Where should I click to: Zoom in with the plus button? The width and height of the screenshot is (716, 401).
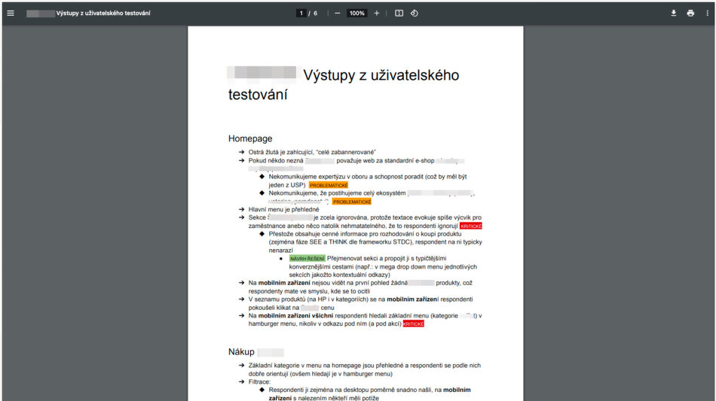pyautogui.click(x=377, y=14)
